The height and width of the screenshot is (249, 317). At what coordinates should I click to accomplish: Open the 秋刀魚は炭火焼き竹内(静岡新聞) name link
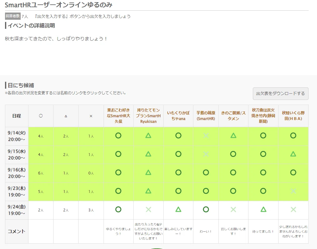(263, 116)
